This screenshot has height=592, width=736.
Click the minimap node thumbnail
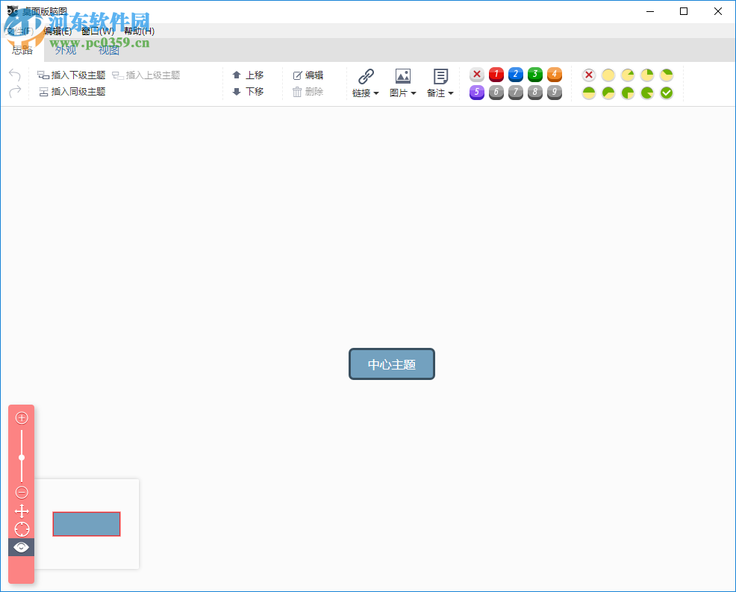tap(87, 524)
